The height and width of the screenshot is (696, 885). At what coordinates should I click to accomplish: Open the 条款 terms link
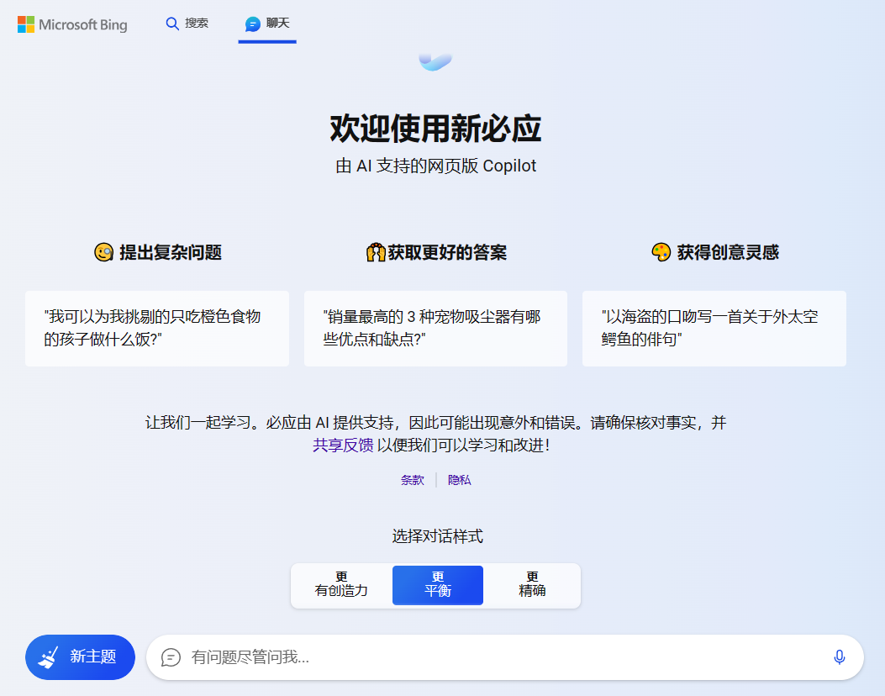click(x=412, y=480)
